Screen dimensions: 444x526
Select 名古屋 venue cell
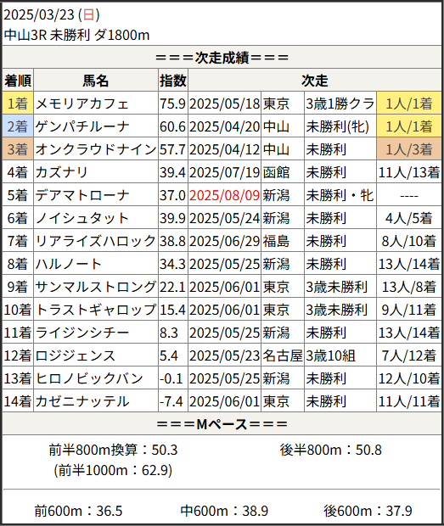(283, 355)
